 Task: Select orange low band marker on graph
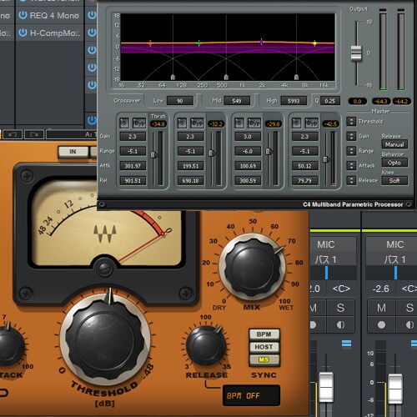150,43
